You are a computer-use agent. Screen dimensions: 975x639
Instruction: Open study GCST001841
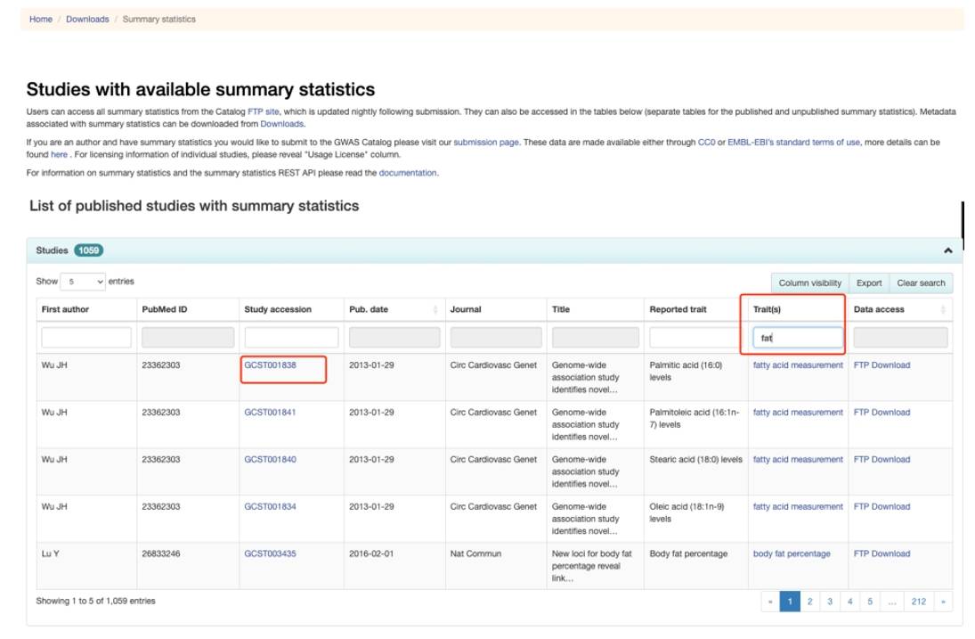click(270, 413)
